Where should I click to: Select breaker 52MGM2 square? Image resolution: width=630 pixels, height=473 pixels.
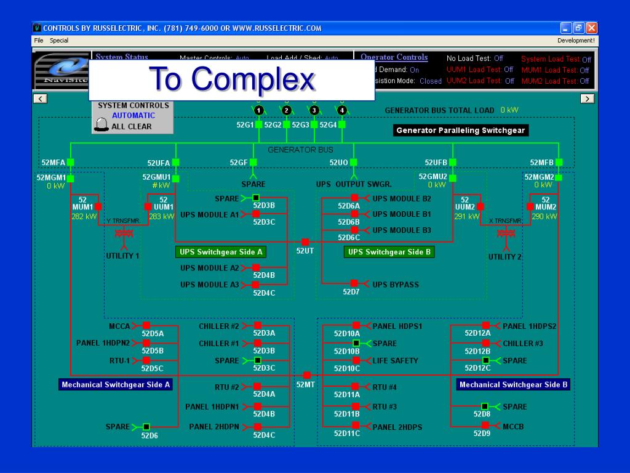tap(559, 178)
